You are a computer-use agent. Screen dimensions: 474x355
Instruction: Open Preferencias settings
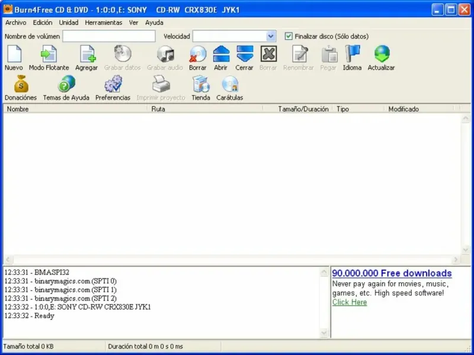113,84
